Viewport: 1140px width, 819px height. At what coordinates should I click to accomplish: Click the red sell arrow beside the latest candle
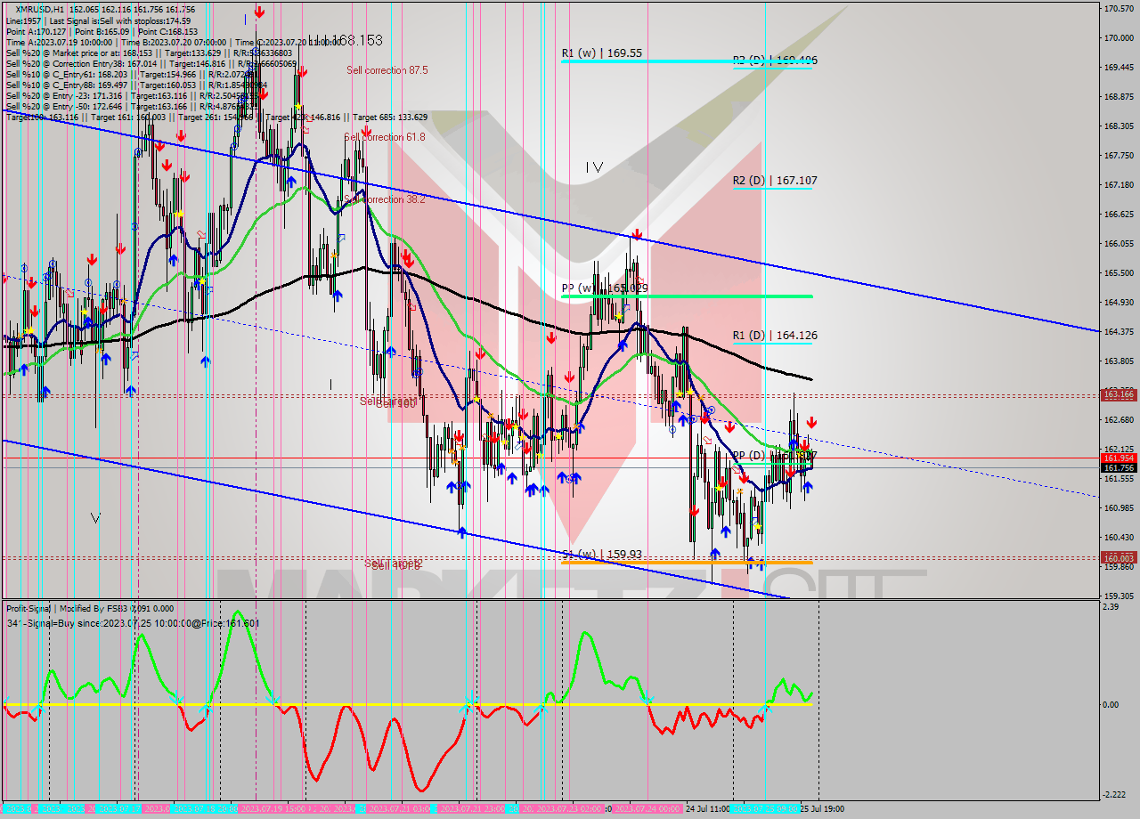(x=811, y=423)
